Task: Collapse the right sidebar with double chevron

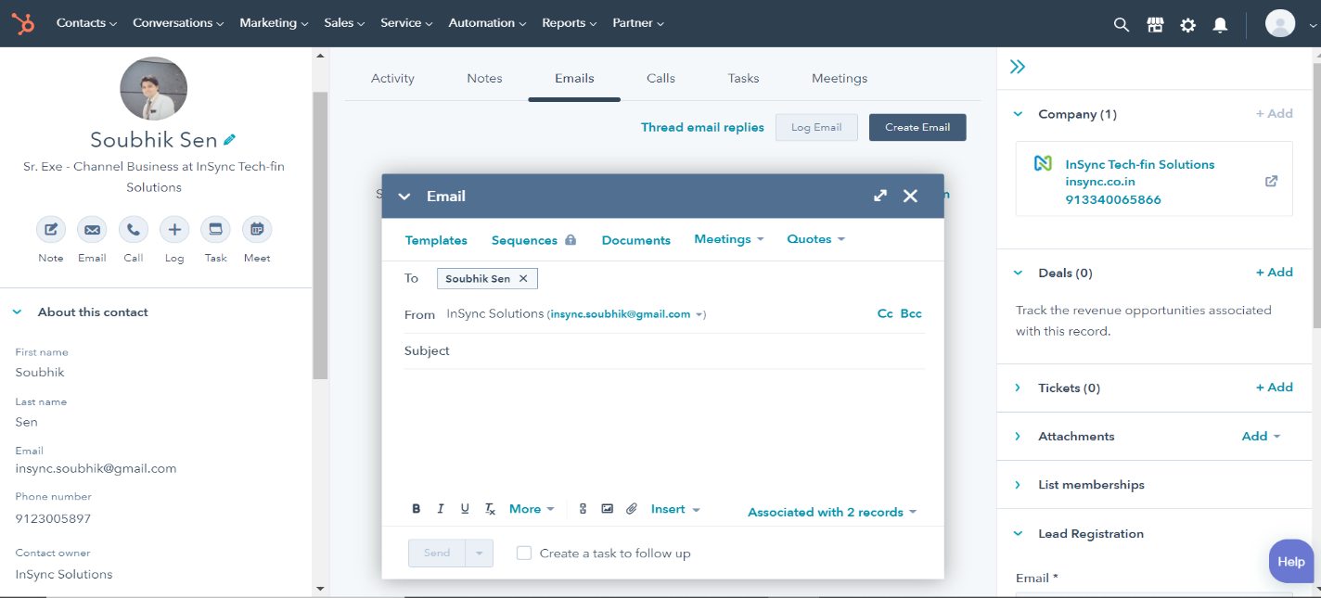Action: [1018, 67]
